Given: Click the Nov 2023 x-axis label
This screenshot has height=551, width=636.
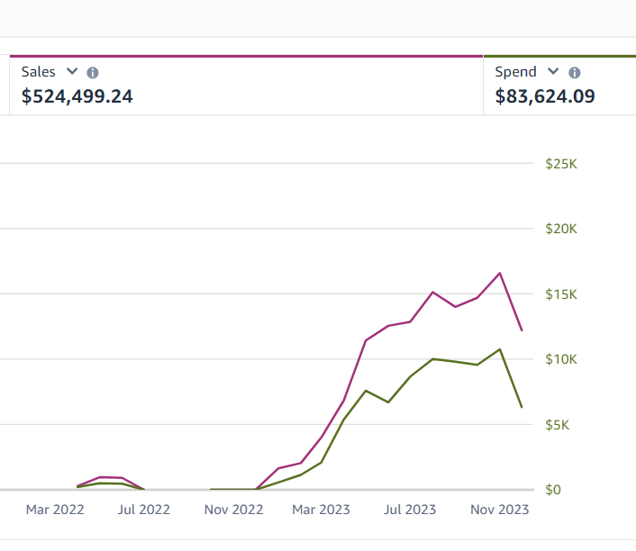Looking at the screenshot, I should [500, 510].
